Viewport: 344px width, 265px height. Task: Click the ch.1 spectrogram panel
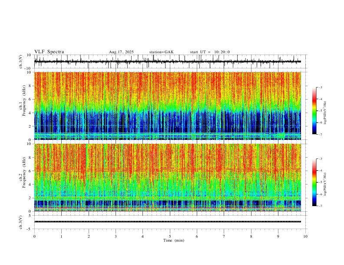[167, 106]
